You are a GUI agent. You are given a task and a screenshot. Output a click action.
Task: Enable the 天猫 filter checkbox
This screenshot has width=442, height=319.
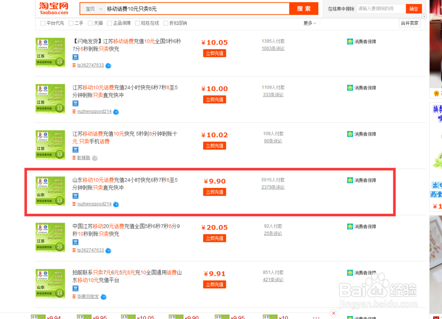tap(91, 23)
